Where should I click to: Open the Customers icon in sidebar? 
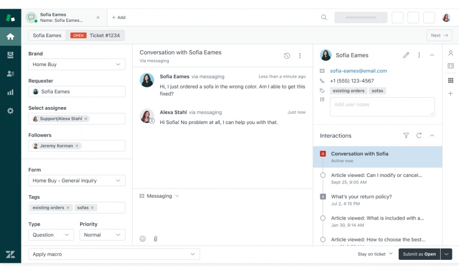(10, 74)
